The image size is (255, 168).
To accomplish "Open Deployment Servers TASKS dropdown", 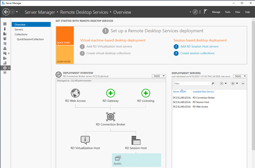I will [240, 76].
